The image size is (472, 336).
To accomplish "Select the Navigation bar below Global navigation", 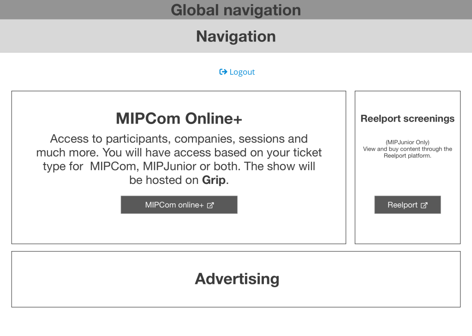I will click(236, 36).
